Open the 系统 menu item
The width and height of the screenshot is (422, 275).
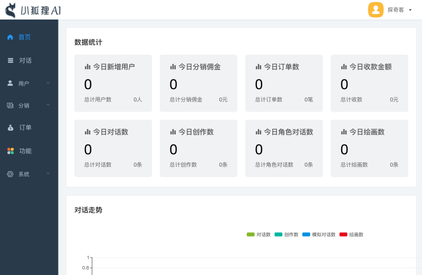(x=29, y=174)
